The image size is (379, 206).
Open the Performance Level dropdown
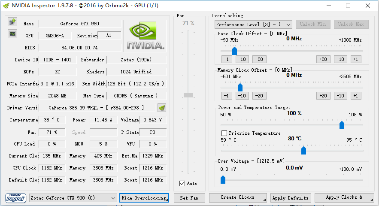253,24
